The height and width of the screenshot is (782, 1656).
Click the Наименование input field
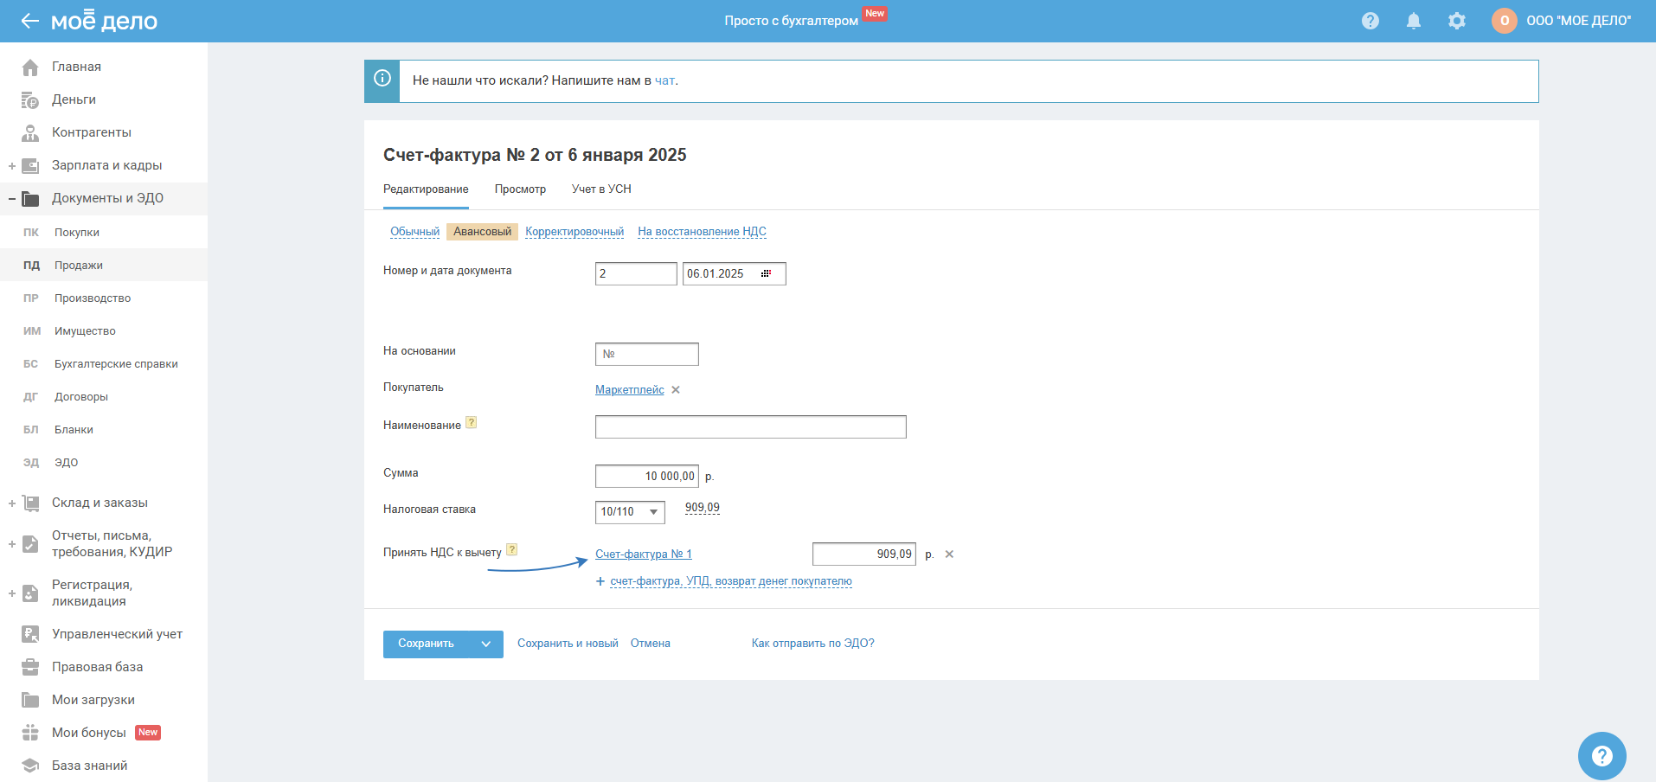751,427
